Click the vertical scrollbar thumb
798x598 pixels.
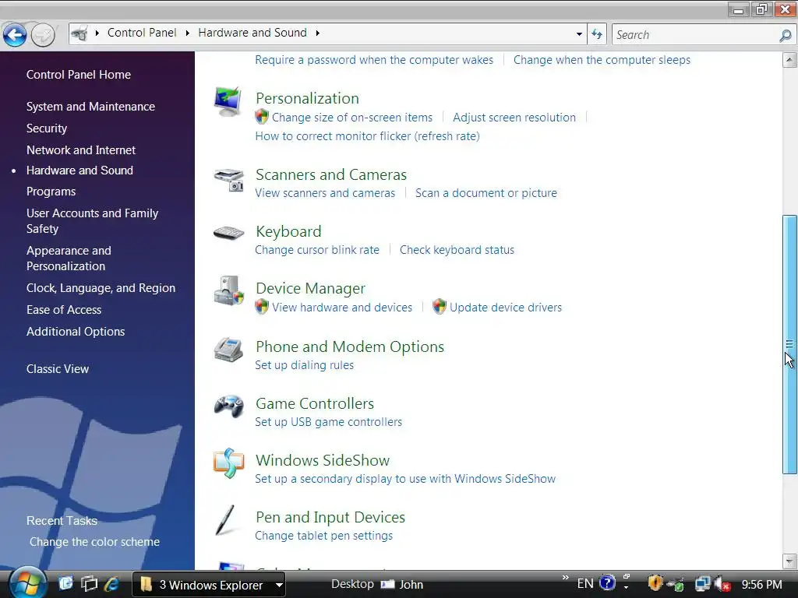pos(789,344)
